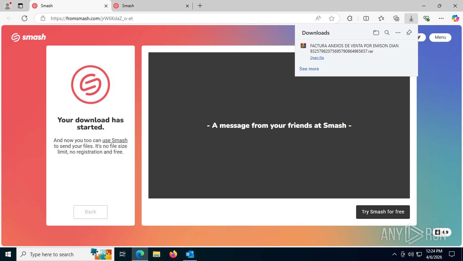The image size is (463, 261).
Task: Open more options in Downloads panel
Action: [x=398, y=33]
